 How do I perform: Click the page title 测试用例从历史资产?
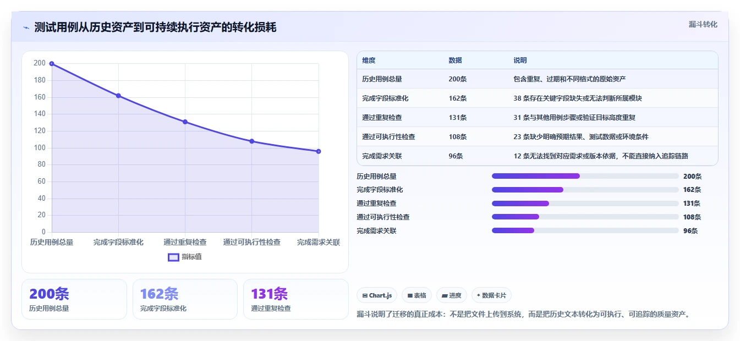[155, 28]
